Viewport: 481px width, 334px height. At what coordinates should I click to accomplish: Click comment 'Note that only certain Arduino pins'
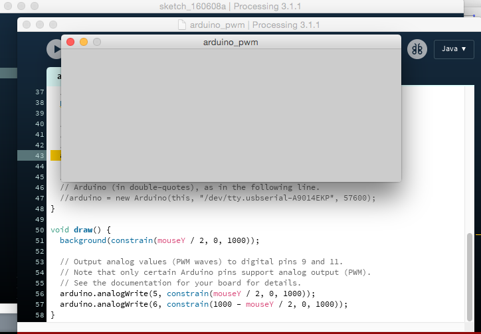(x=215, y=272)
